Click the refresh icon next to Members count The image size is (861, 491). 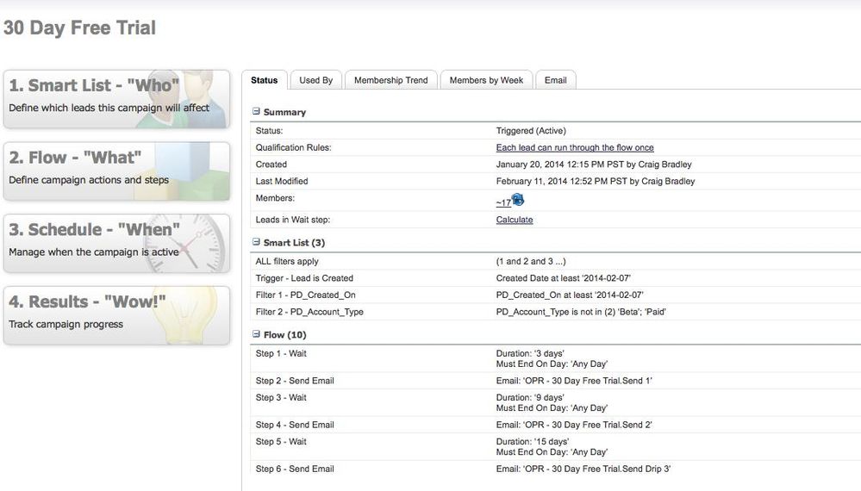518,201
